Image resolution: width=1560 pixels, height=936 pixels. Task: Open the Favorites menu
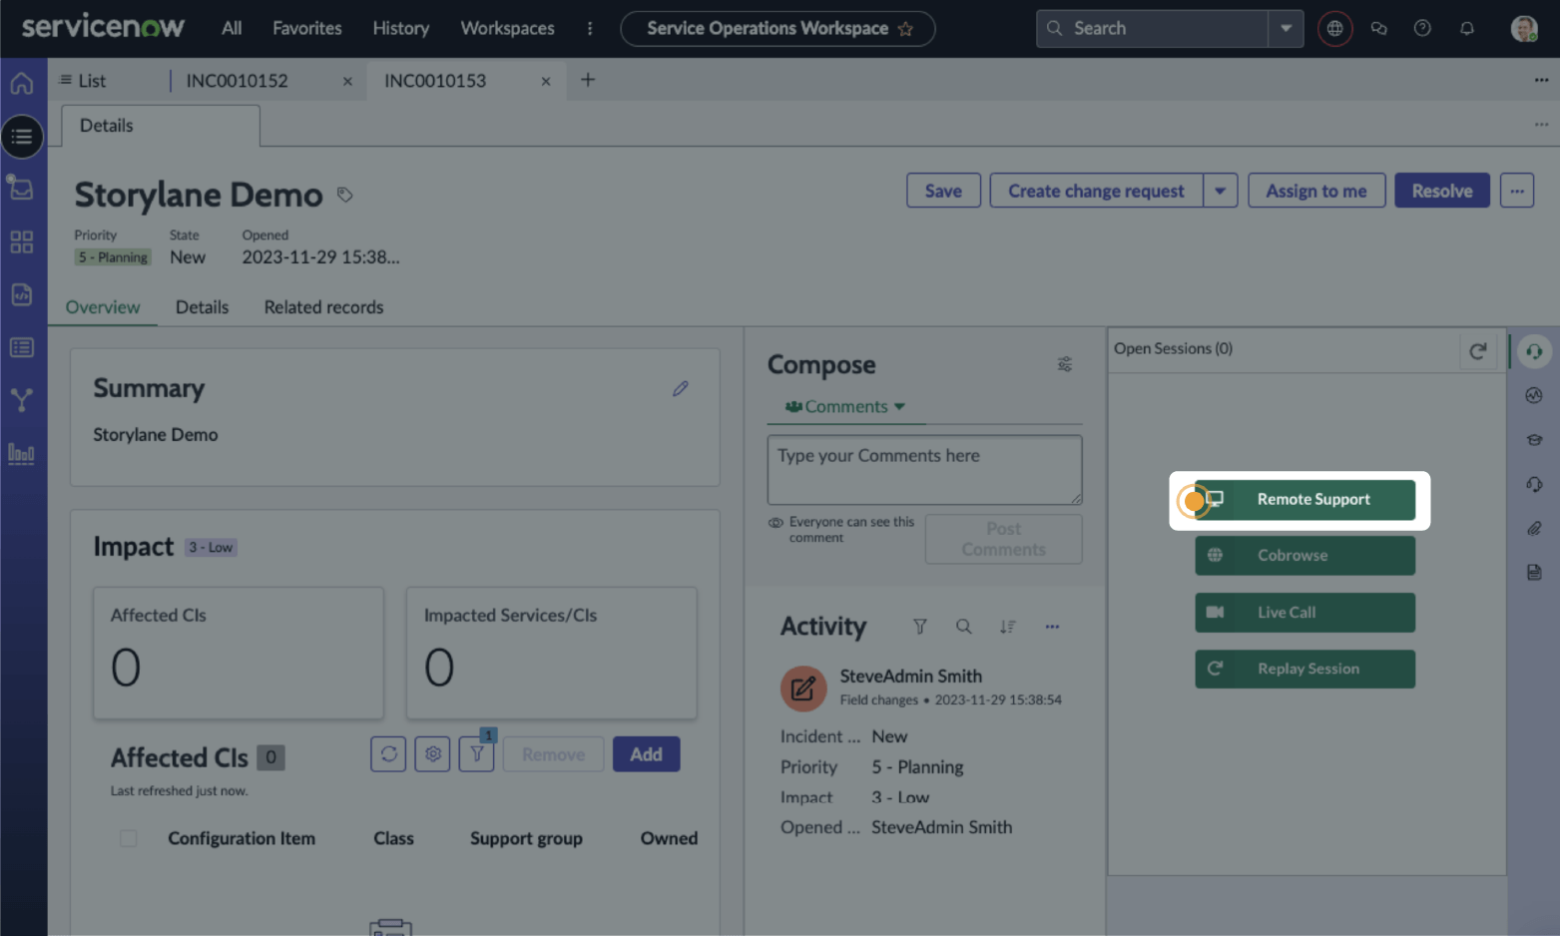(307, 28)
